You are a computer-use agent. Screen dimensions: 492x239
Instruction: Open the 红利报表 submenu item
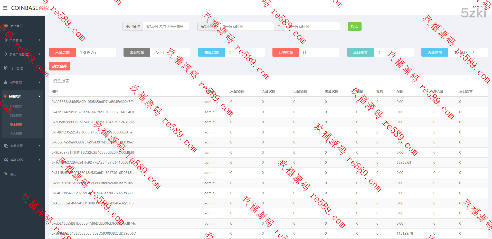pyautogui.click(x=16, y=107)
